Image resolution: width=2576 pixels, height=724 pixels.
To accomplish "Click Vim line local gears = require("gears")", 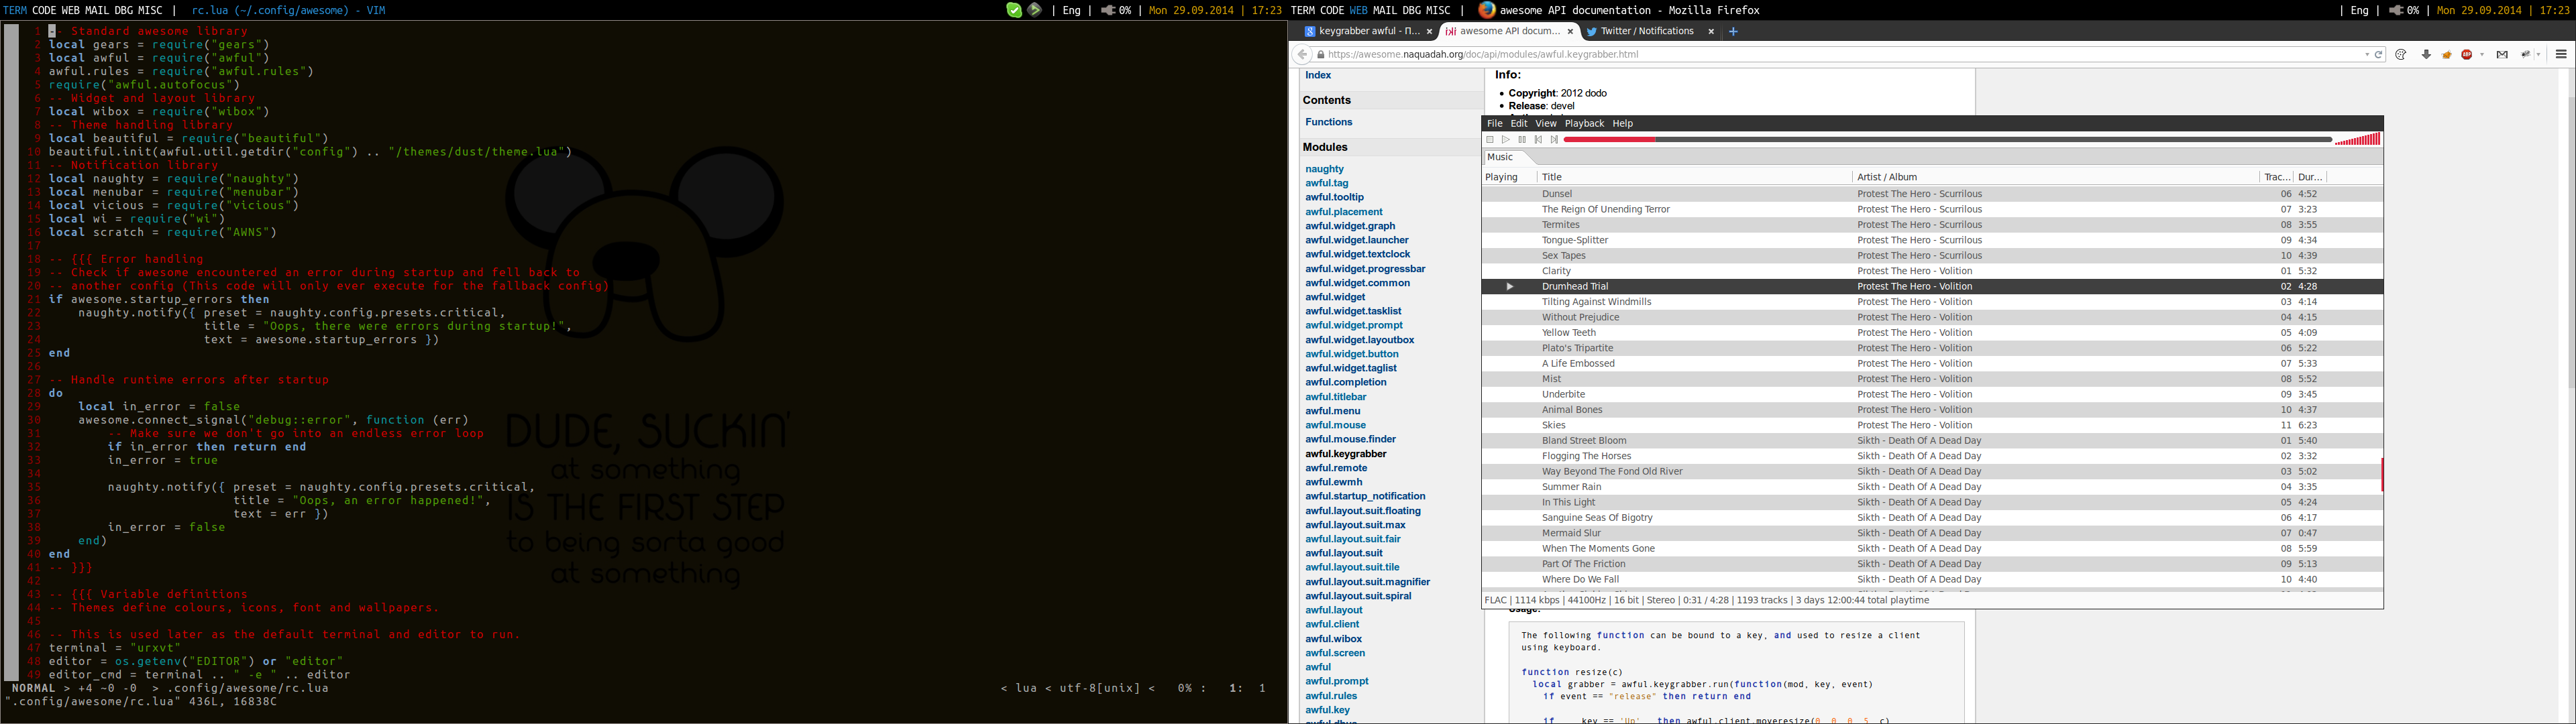I will pos(159,45).
